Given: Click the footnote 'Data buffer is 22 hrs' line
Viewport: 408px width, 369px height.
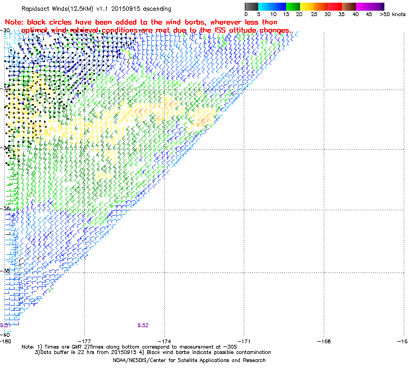Looking at the screenshot, I should click(x=153, y=352).
